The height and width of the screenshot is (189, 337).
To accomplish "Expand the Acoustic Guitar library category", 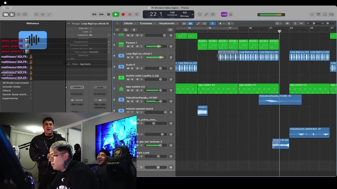I will click(17, 87).
